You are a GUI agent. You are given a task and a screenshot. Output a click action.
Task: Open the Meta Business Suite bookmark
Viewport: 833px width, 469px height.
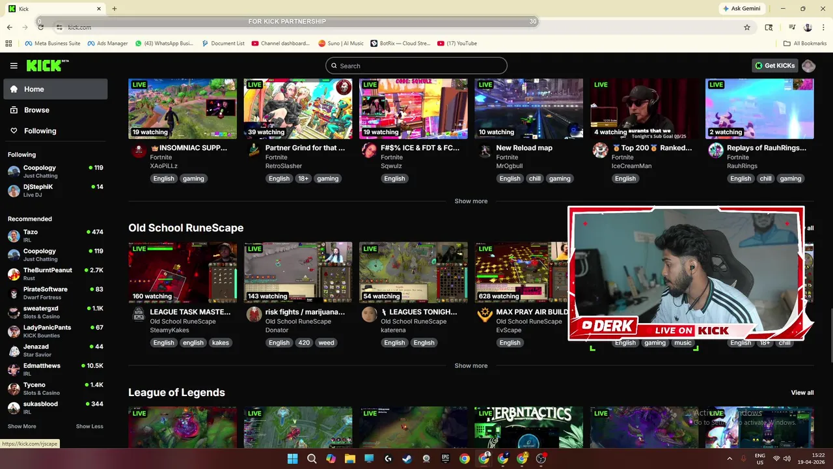click(x=53, y=44)
